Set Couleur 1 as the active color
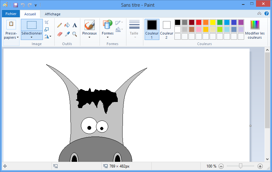 click(152, 29)
